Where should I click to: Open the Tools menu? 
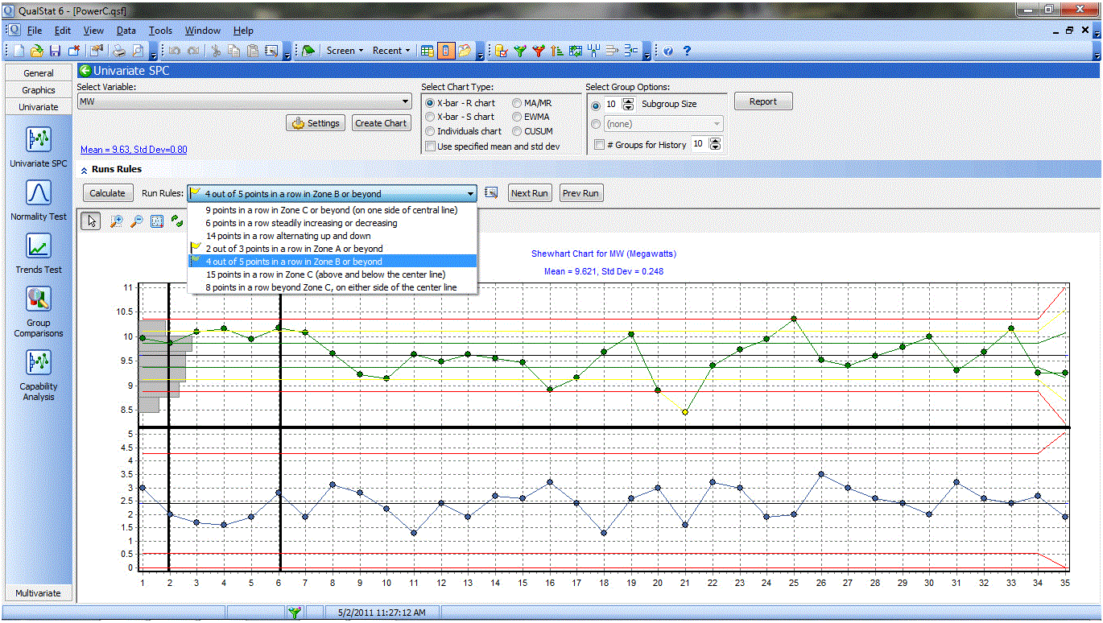click(x=160, y=31)
